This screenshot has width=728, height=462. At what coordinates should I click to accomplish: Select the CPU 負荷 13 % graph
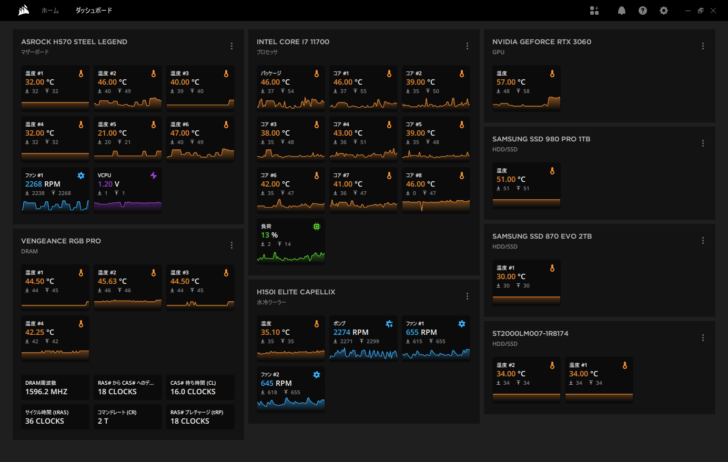point(291,256)
